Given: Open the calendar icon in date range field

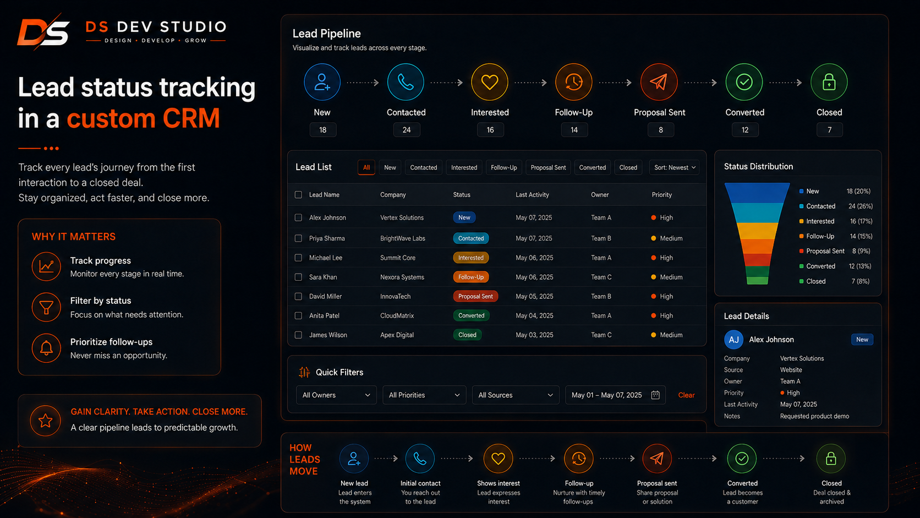Looking at the screenshot, I should click(x=655, y=395).
